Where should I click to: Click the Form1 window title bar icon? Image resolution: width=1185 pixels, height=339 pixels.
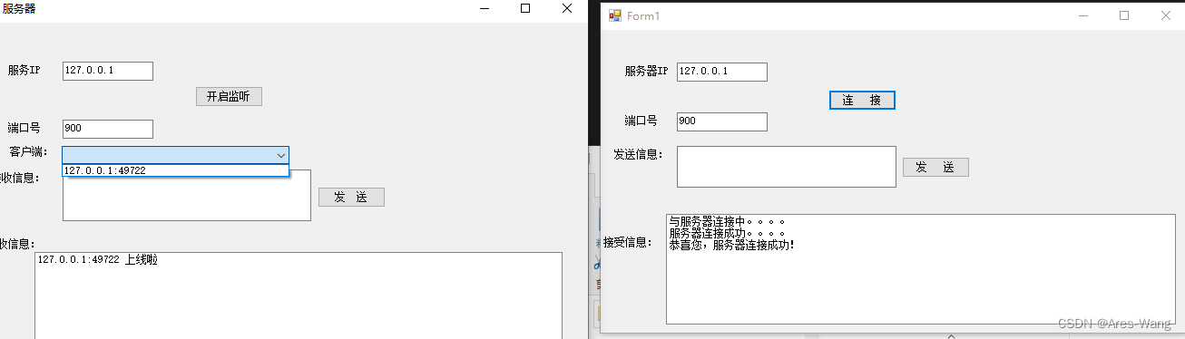pos(615,15)
